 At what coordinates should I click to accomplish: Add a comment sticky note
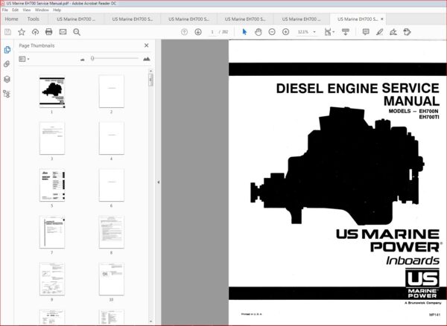366,32
